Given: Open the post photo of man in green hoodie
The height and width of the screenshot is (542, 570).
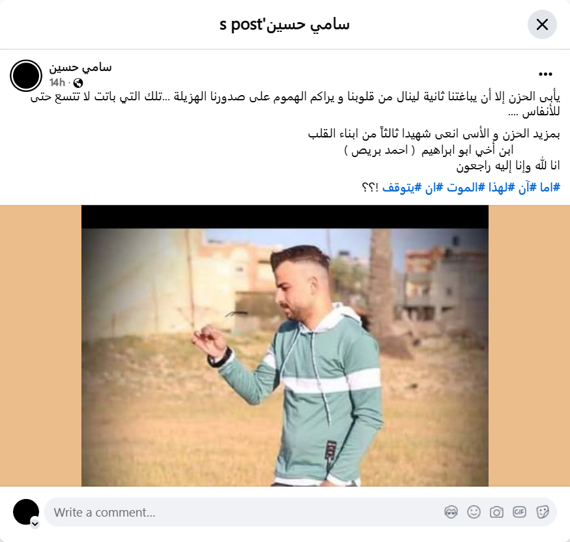Looking at the screenshot, I should pos(285,346).
